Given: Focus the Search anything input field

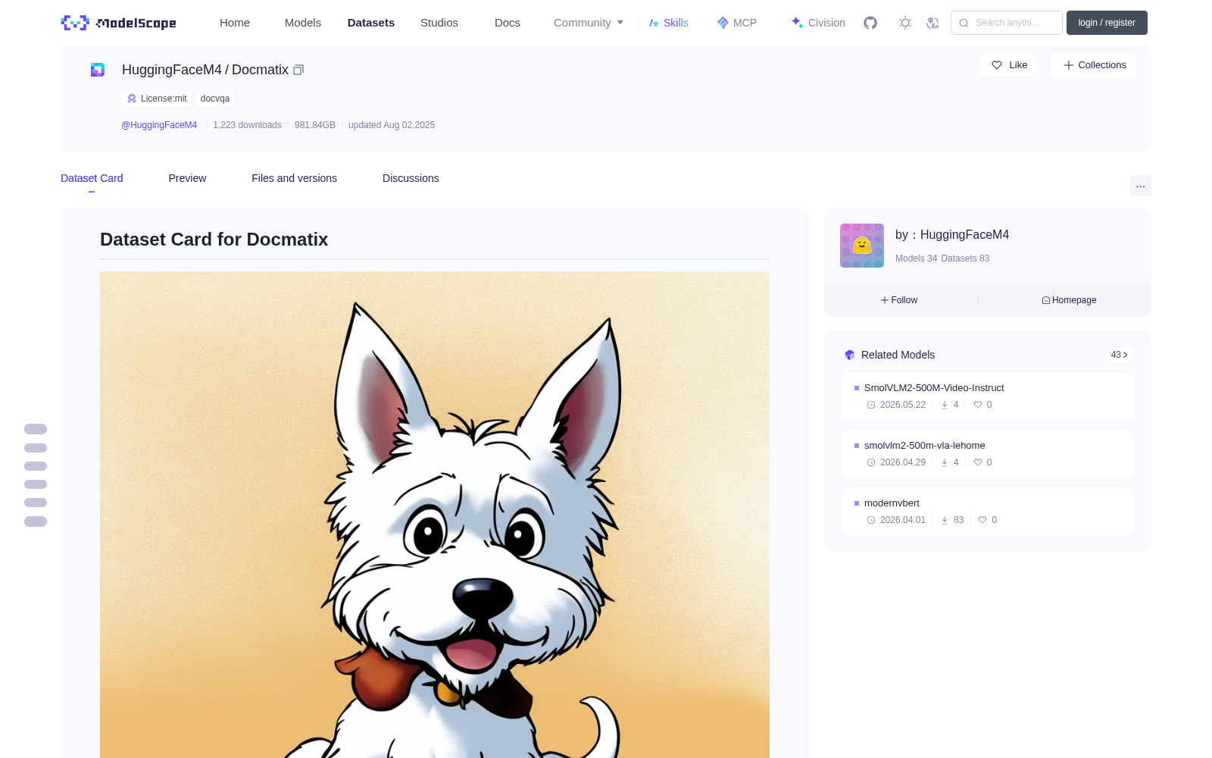Looking at the screenshot, I should click(x=1007, y=23).
